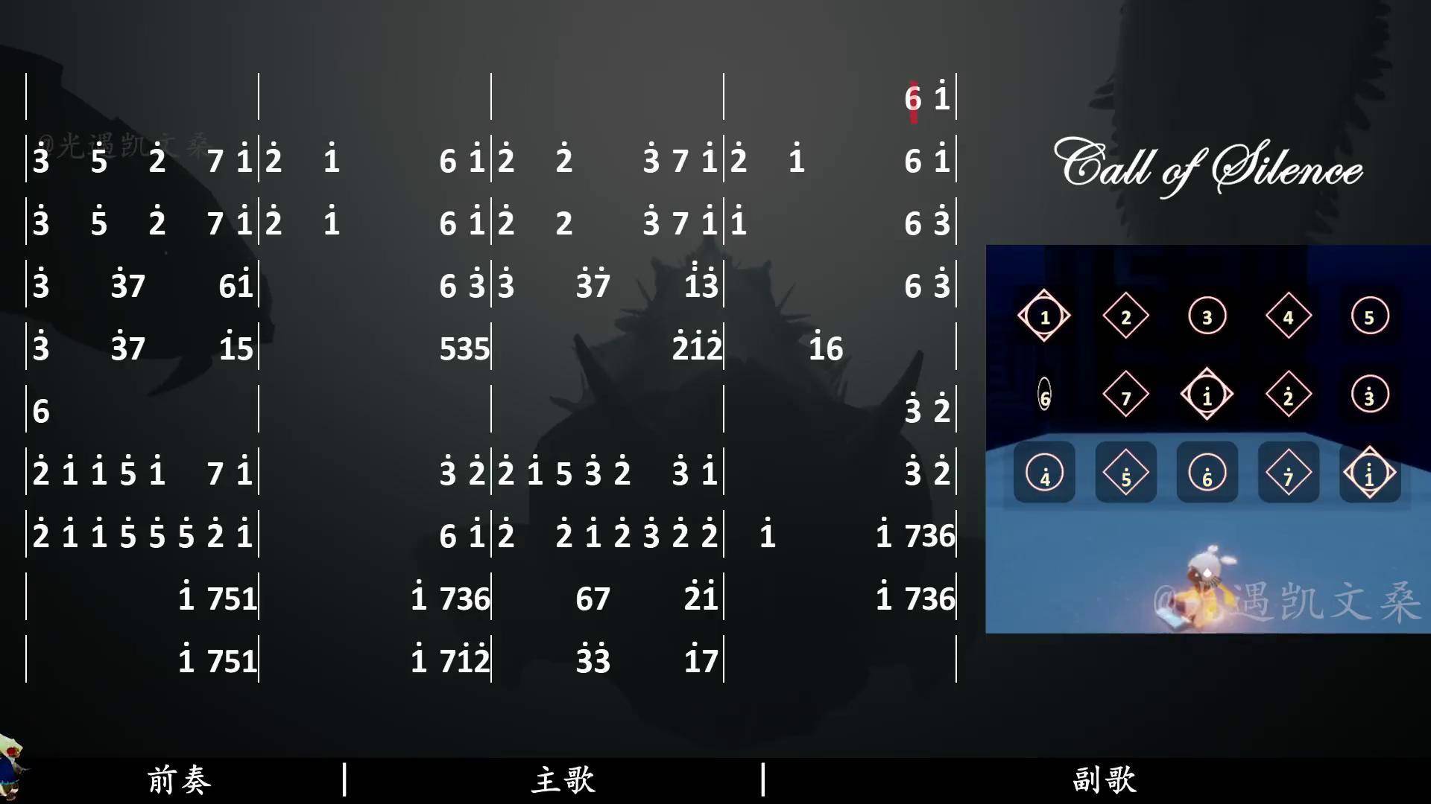Select note button 5 in bottom row
The height and width of the screenshot is (804, 1431).
click(1125, 474)
